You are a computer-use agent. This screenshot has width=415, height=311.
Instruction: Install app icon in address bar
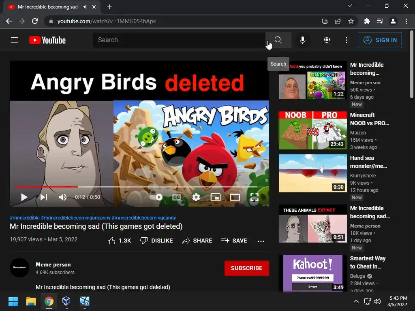(325, 21)
